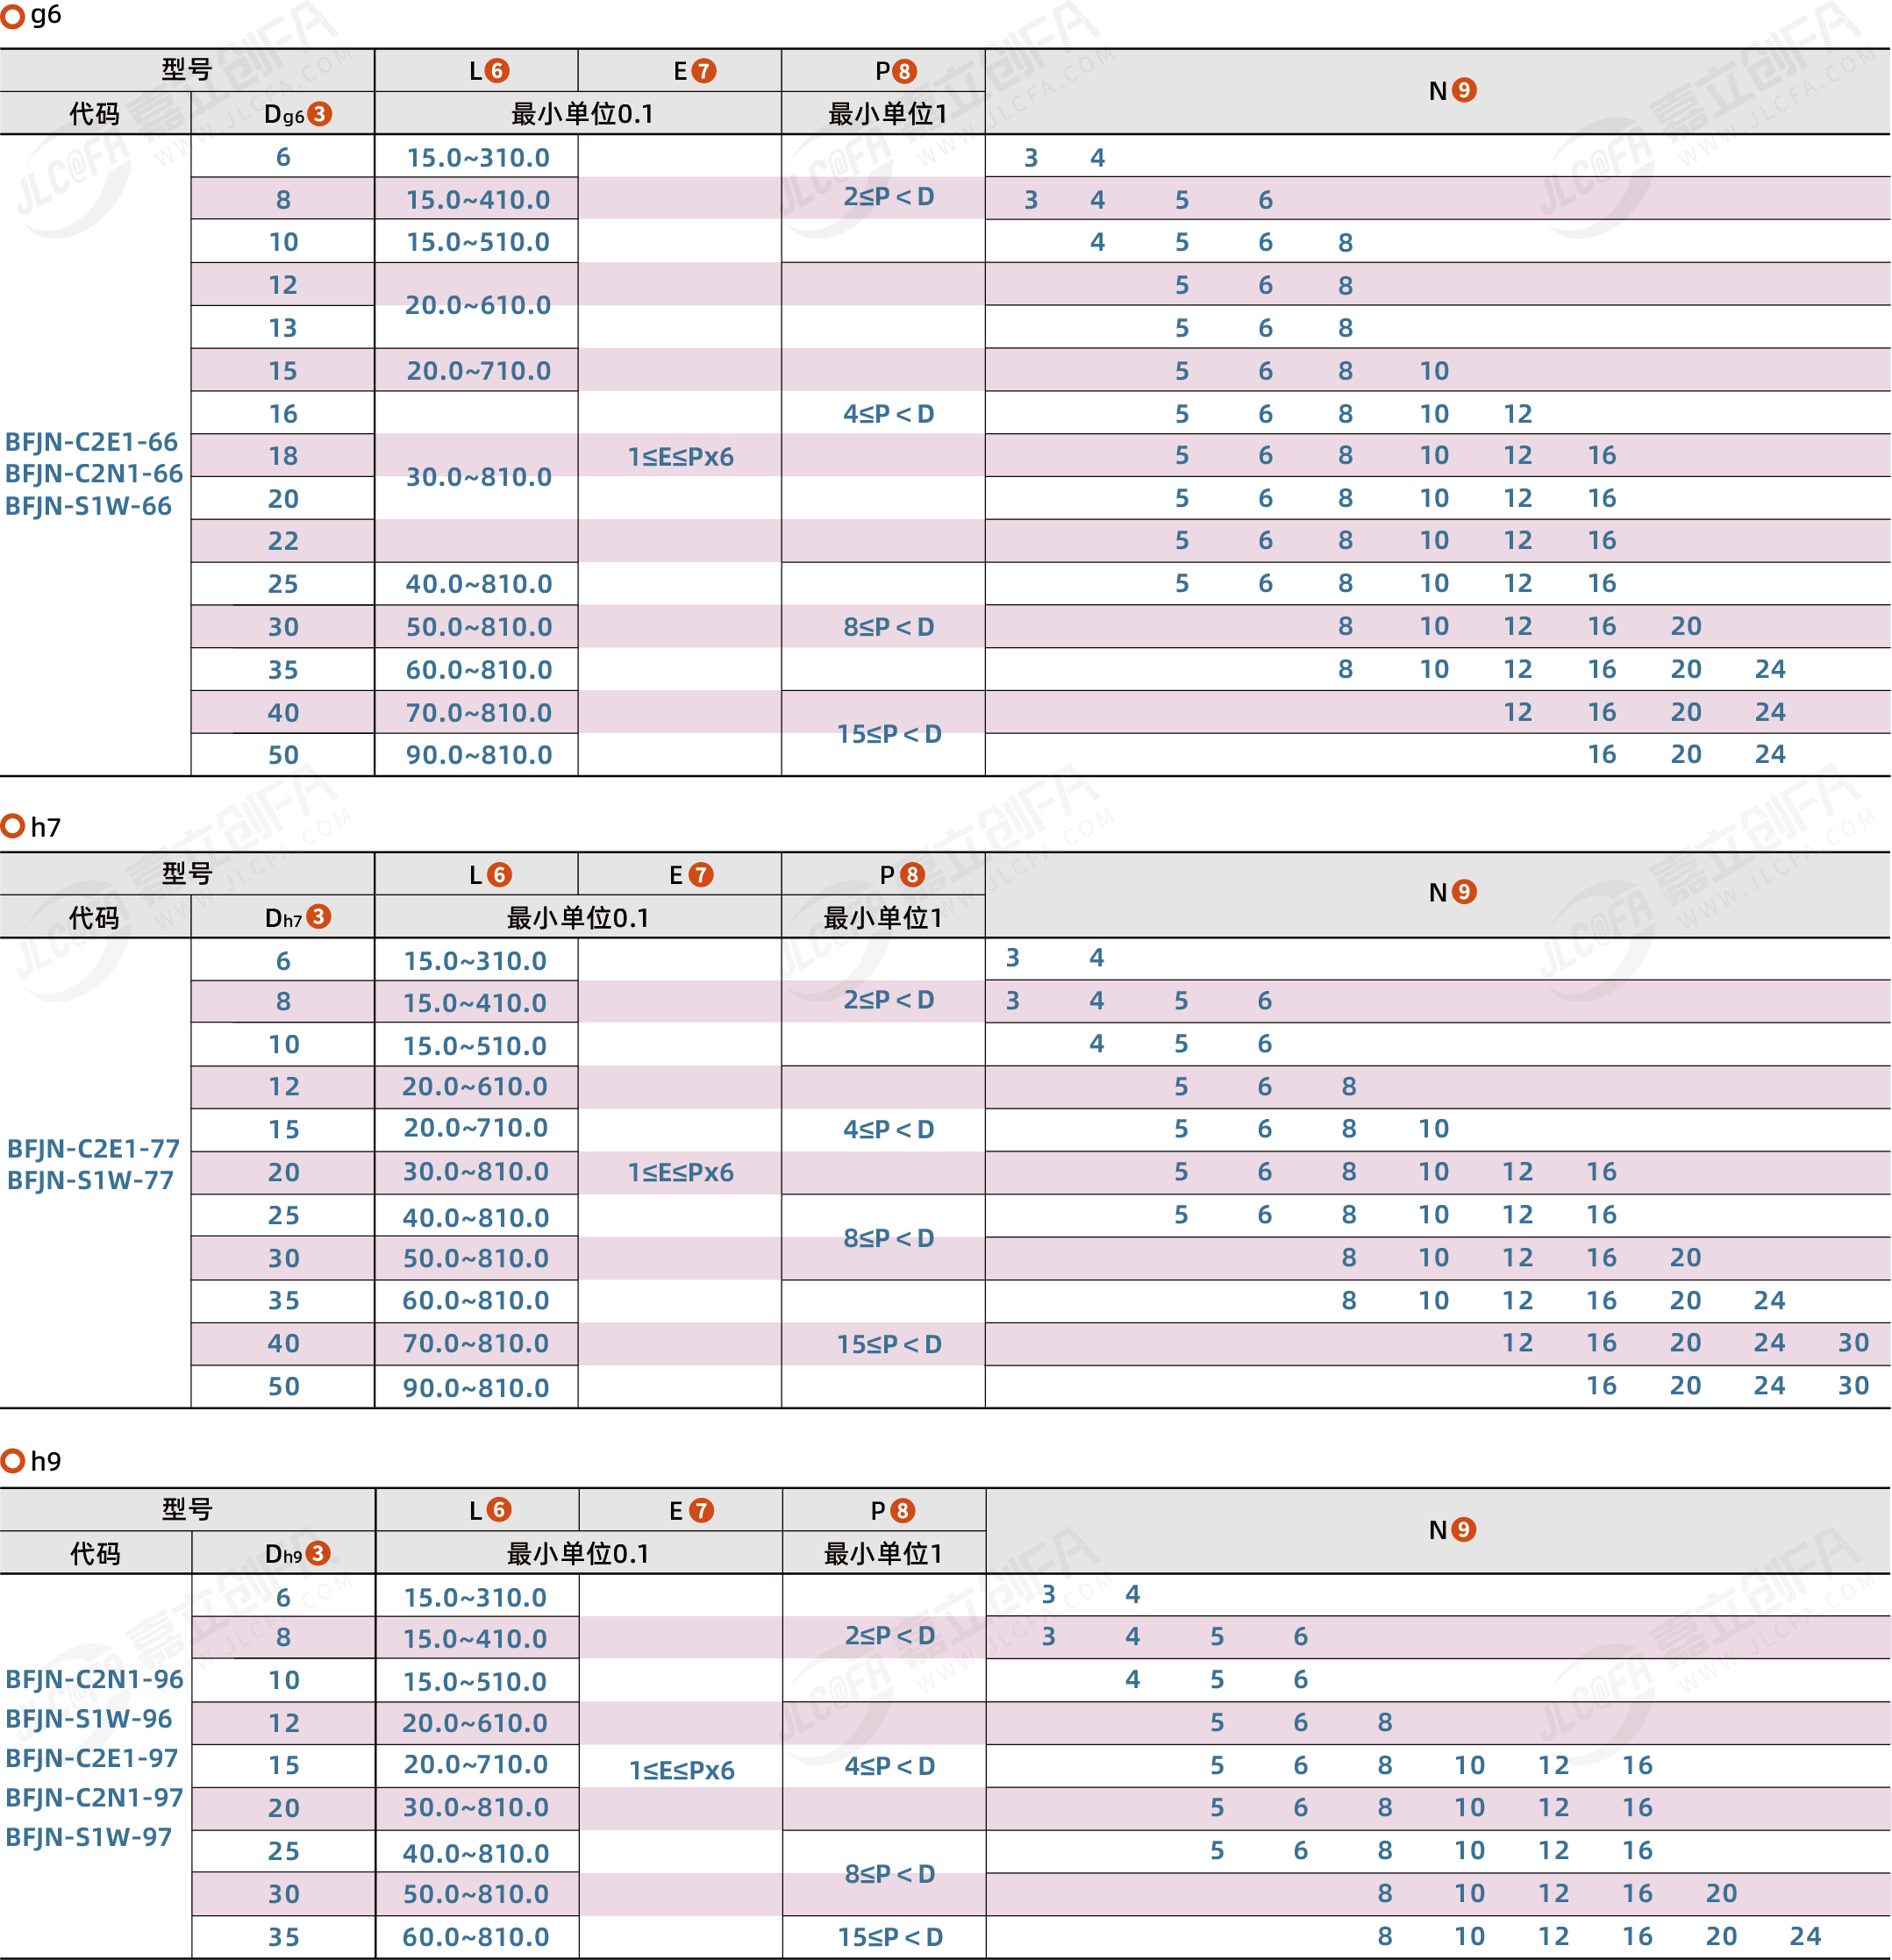Click 15≤P<D cell in g6 table
The image size is (1892, 1960).
889,734
